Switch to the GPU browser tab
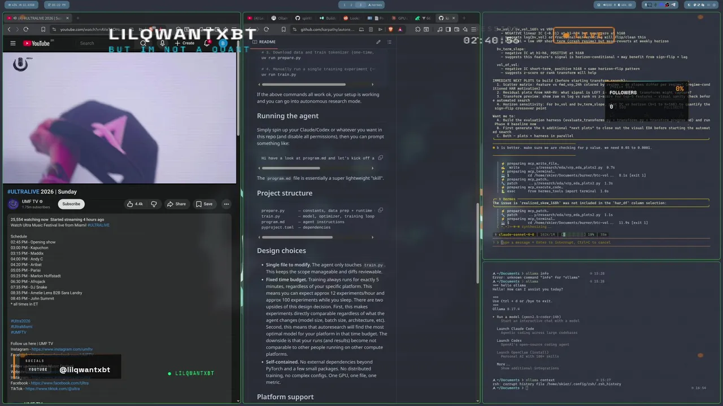 pos(400,18)
